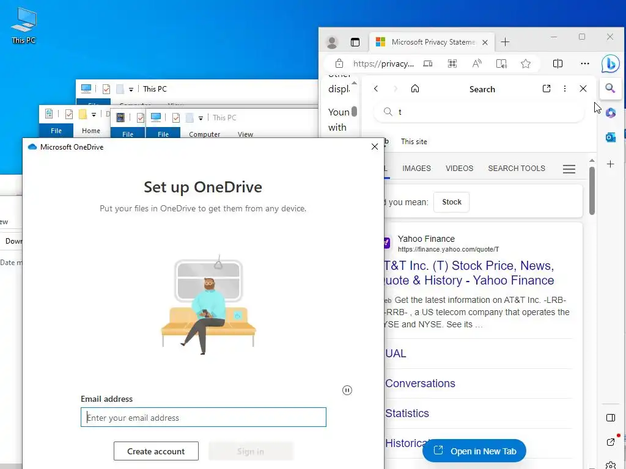Close the Microsoft OneDrive dialog
The width and height of the screenshot is (626, 469).
pos(375,147)
